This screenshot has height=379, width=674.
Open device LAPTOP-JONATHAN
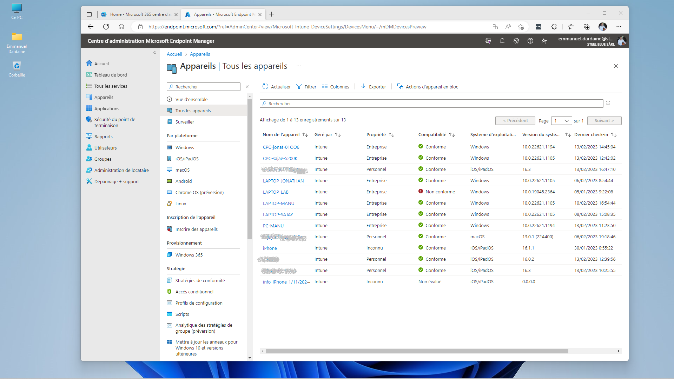coord(283,181)
